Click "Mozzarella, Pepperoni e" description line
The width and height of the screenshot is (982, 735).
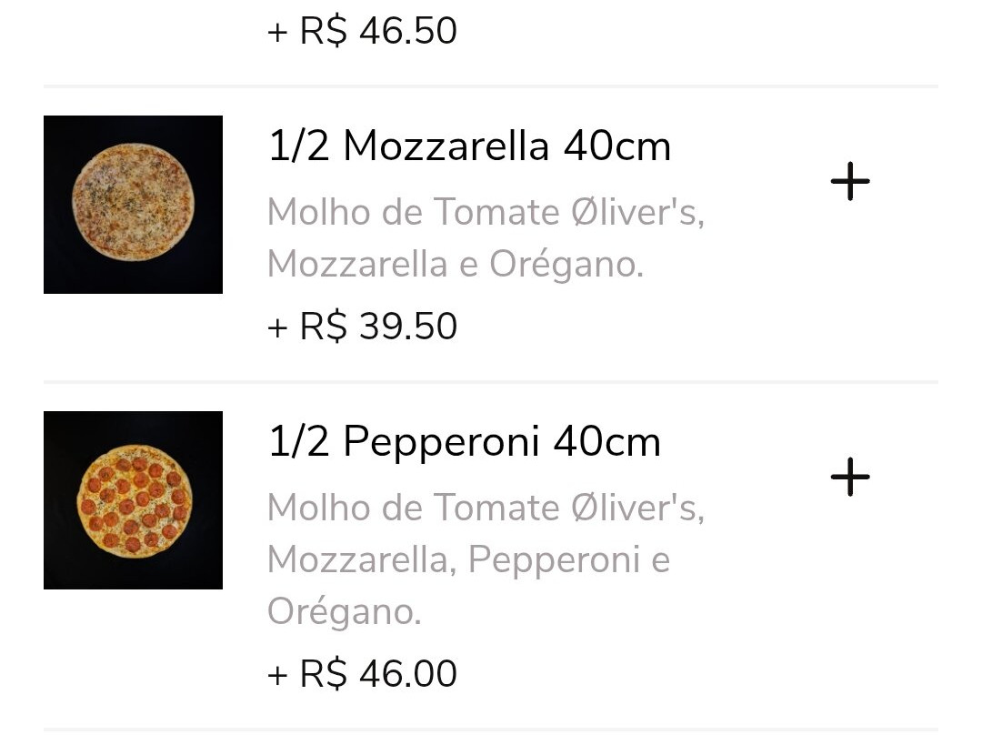[x=468, y=559]
